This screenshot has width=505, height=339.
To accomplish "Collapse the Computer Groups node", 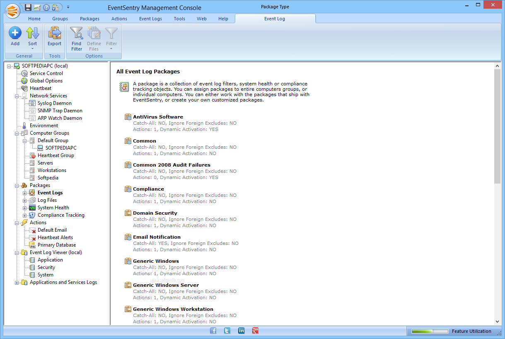I will pos(17,133).
